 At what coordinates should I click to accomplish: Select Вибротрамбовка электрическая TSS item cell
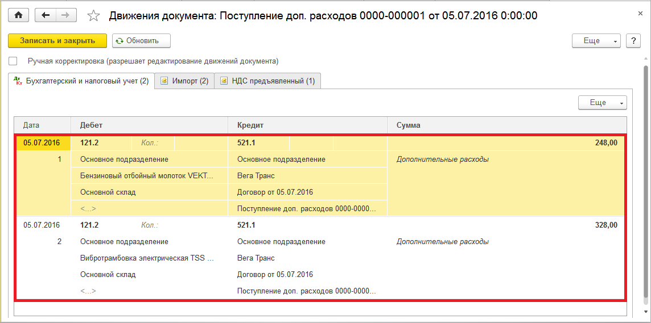147,258
